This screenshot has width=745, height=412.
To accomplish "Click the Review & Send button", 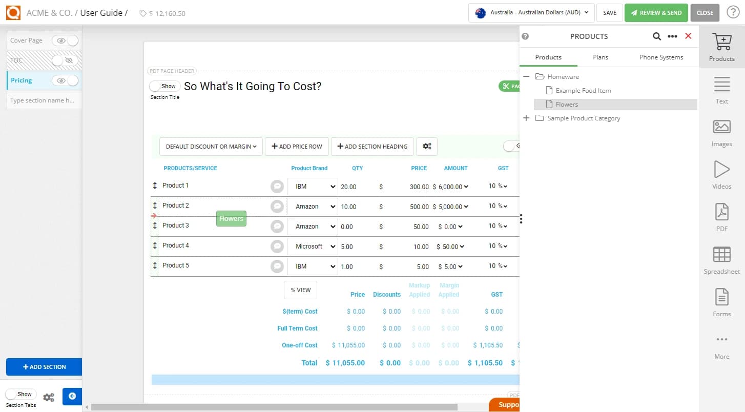I will pos(656,12).
